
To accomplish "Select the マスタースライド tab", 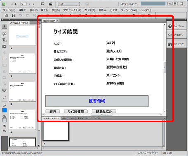I will [51, 118].
